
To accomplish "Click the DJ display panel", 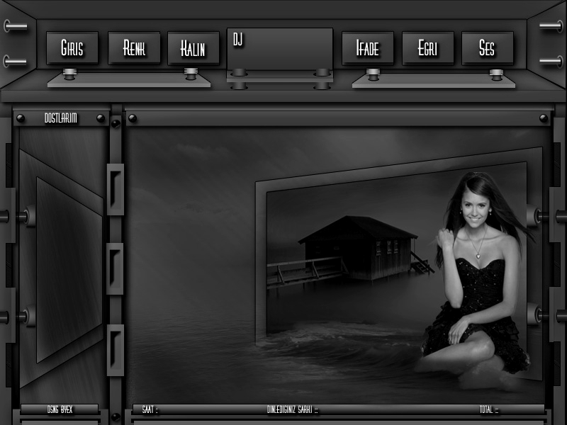I will pyautogui.click(x=280, y=48).
